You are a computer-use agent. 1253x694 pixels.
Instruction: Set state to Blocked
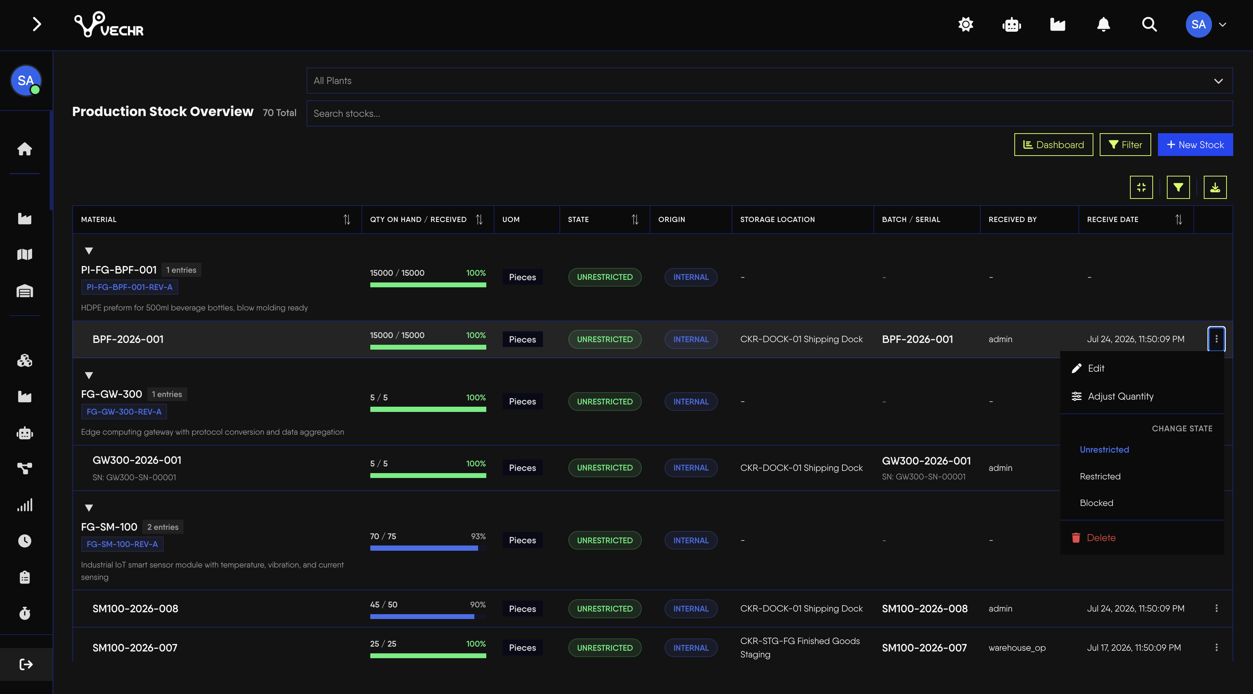pos(1141,503)
